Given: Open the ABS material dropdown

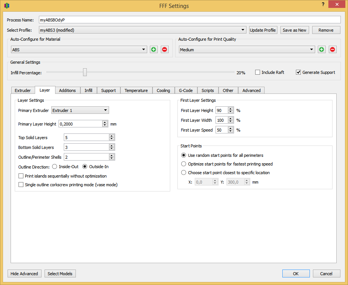Looking at the screenshot, I should 79,49.
